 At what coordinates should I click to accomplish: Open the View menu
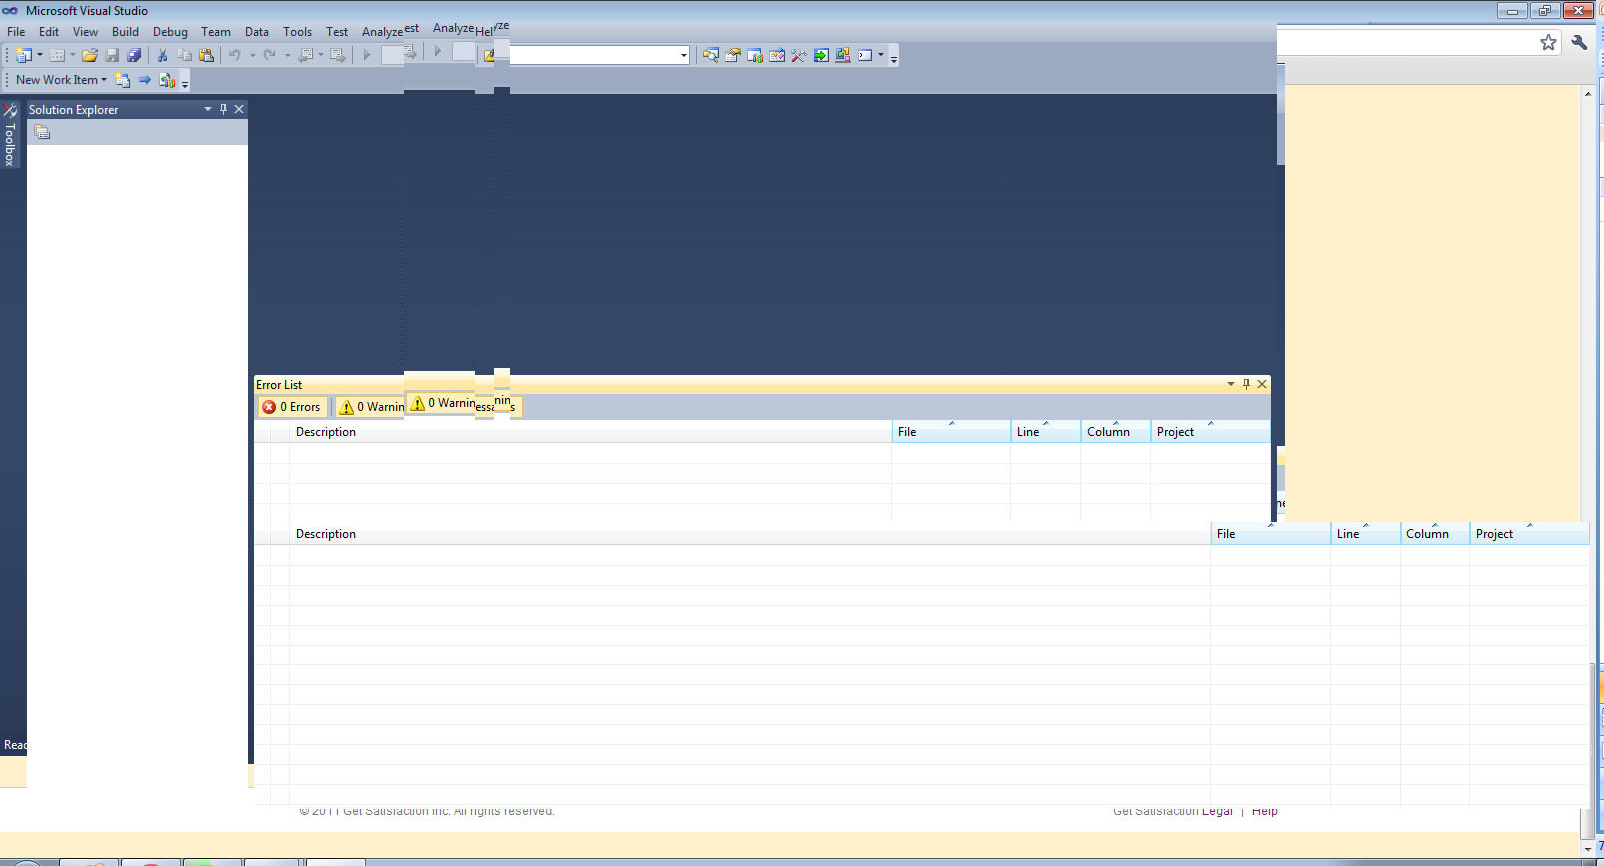(86, 32)
